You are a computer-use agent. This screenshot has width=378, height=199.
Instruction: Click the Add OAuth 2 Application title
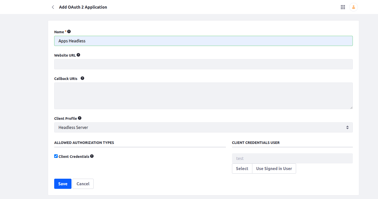[83, 7]
